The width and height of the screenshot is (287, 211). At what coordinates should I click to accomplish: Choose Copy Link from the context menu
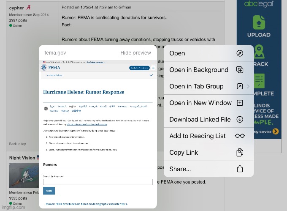point(184,152)
